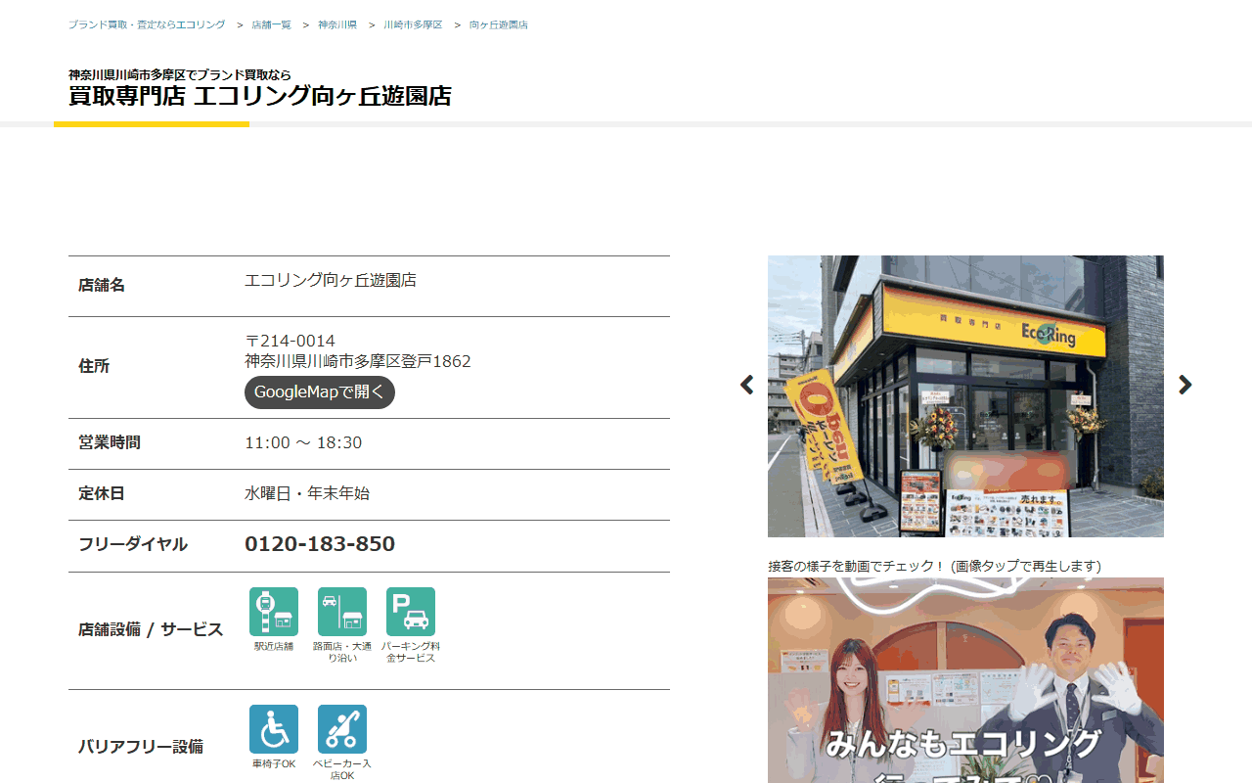The width and height of the screenshot is (1252, 783).
Task: Click address text 神奈川県川崎市多摩区登戸1862
Action: click(x=358, y=361)
